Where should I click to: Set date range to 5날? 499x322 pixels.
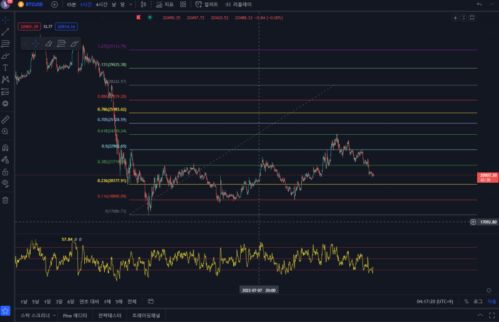pos(36,301)
